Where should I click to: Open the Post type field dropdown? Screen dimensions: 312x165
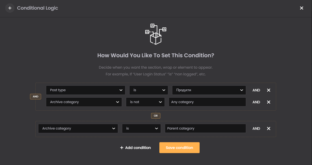(86, 90)
